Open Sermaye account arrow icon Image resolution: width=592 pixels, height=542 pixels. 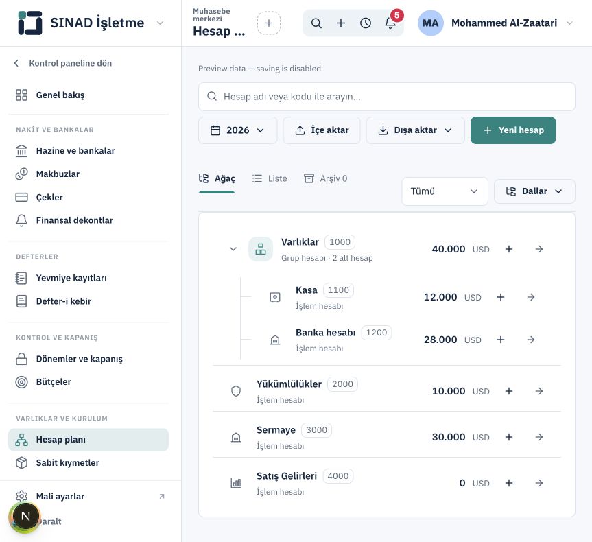click(539, 437)
